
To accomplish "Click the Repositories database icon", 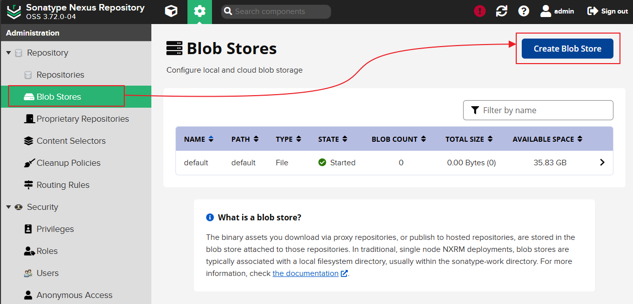I will click(28, 75).
